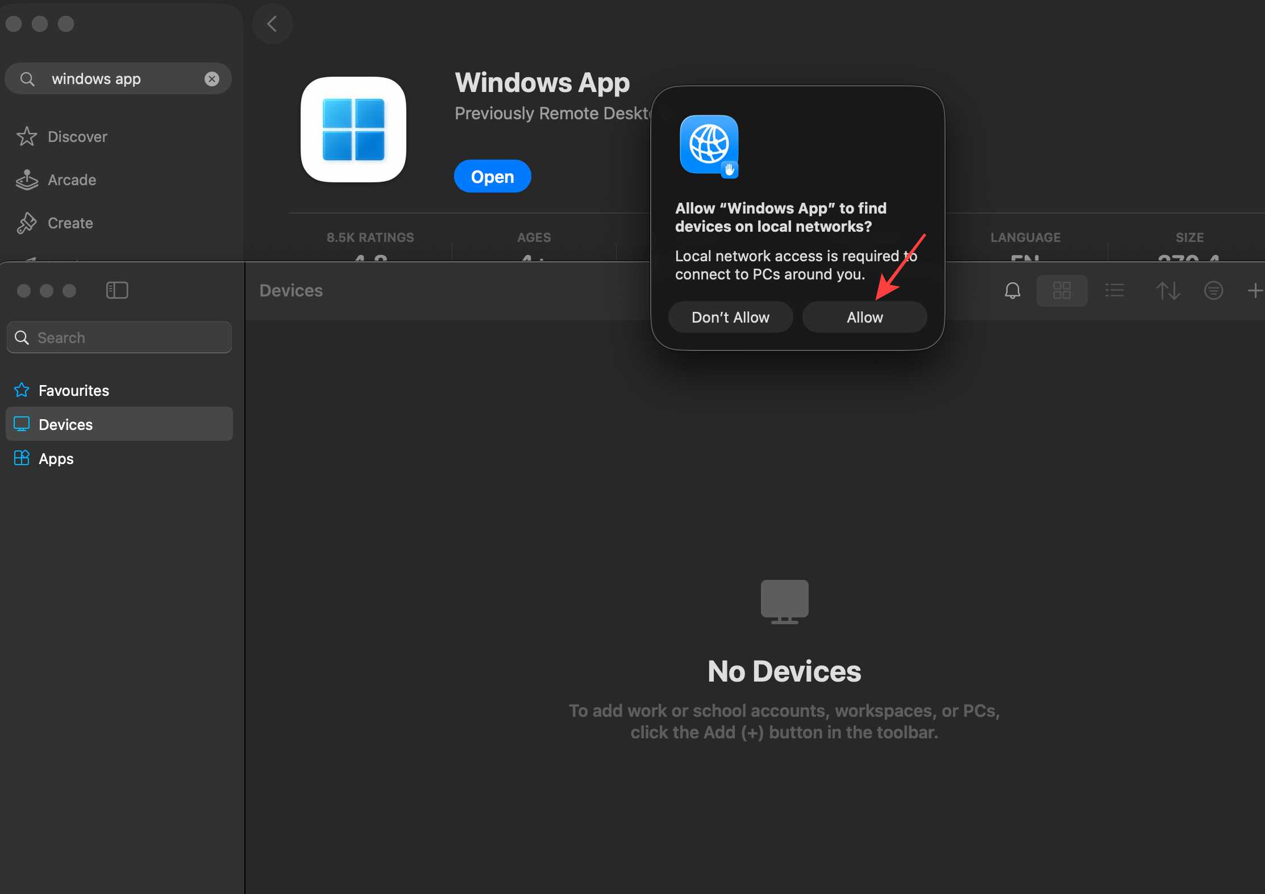Click the Discover star icon
The image size is (1265, 894).
pyautogui.click(x=27, y=137)
